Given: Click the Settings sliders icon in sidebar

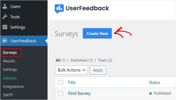Looking at the screenshot, I should [5, 27].
